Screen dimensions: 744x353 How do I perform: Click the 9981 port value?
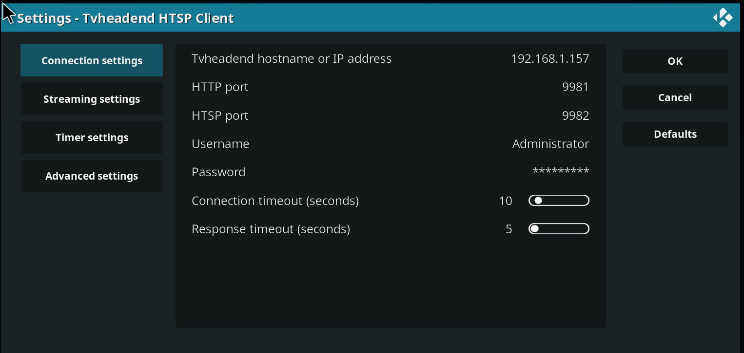pos(575,87)
